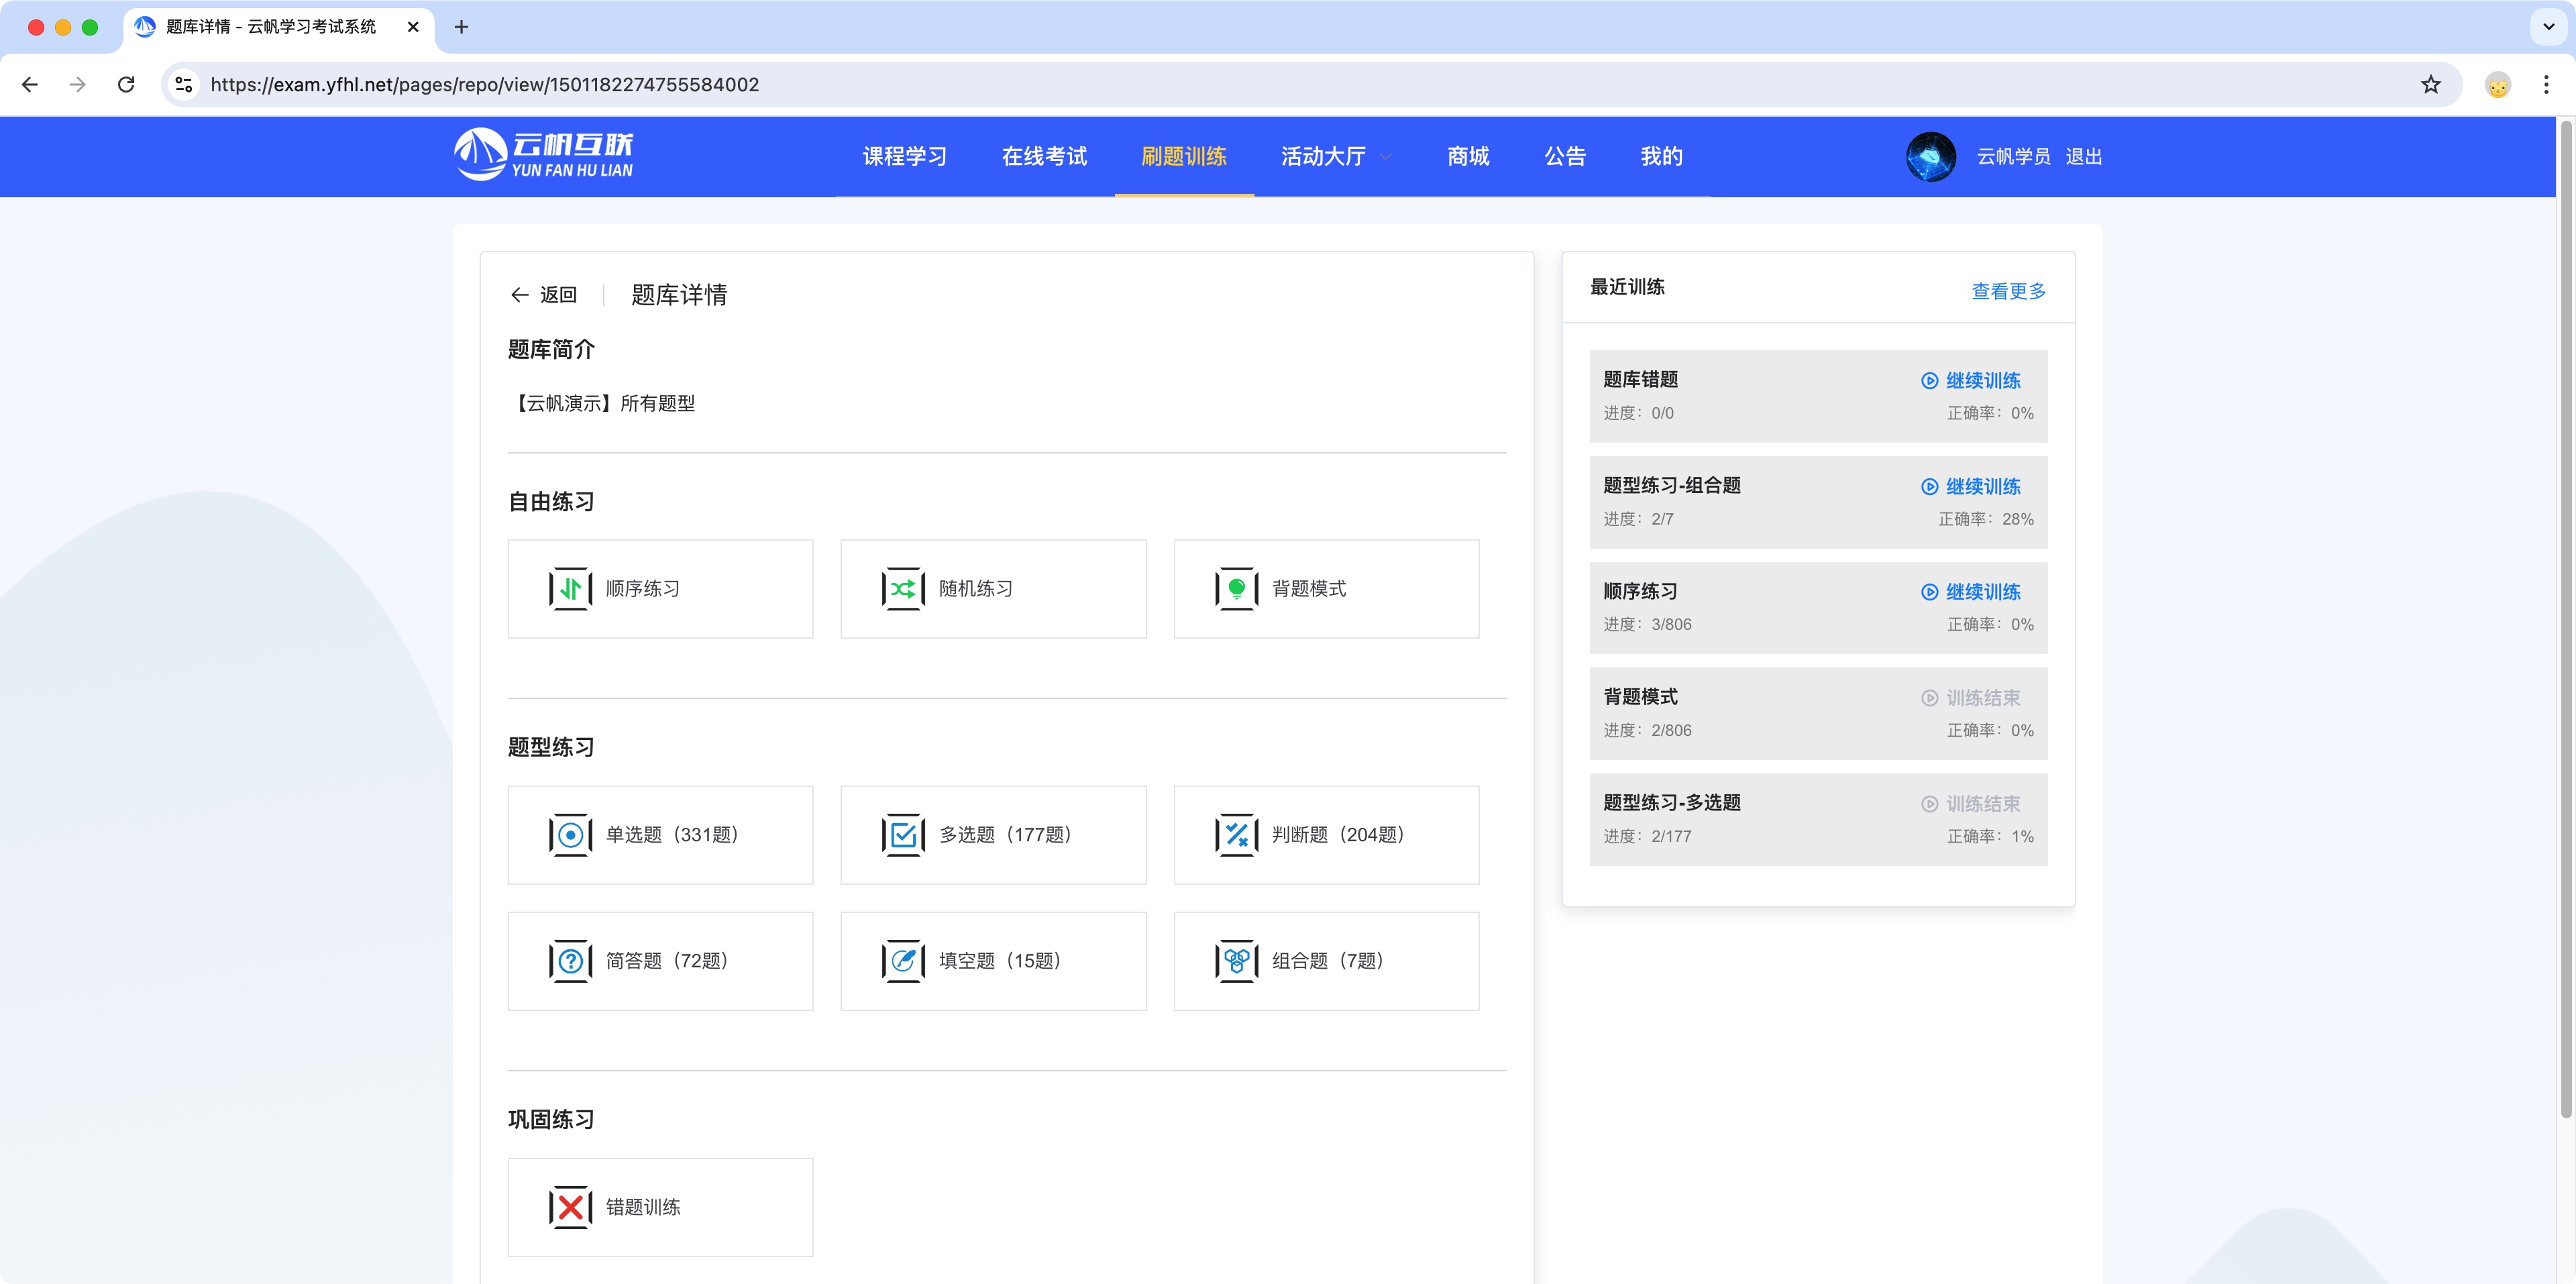Expand the 活动大厅 dropdown chevron
The height and width of the screenshot is (1284, 2576).
(1385, 157)
